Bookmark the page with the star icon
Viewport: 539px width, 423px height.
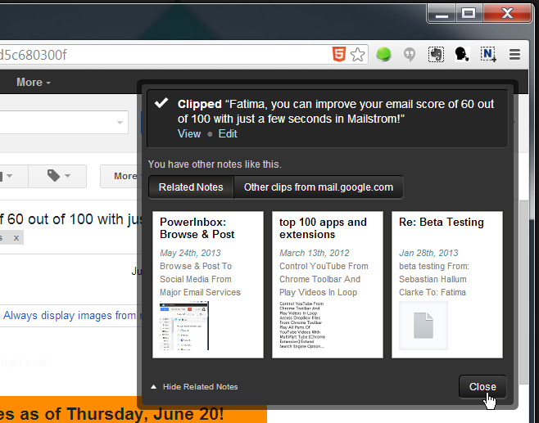(357, 55)
